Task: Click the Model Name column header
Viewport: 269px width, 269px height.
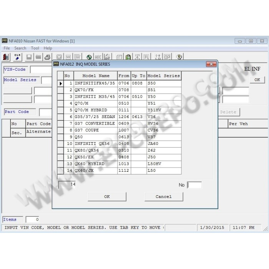Action: (x=96, y=76)
